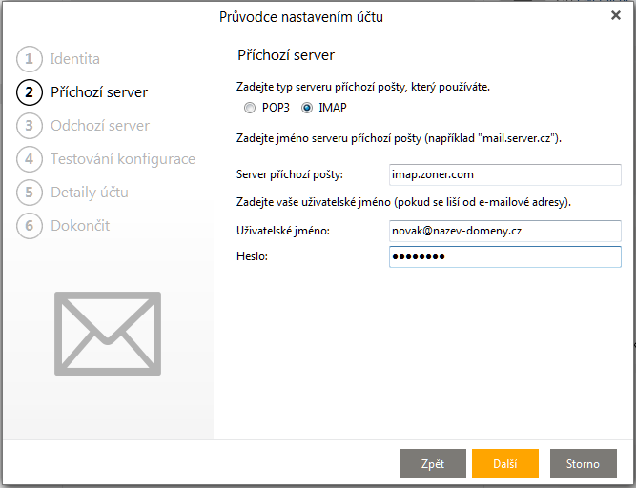Click the step 5 number circle
The image size is (636, 488).
29,193
